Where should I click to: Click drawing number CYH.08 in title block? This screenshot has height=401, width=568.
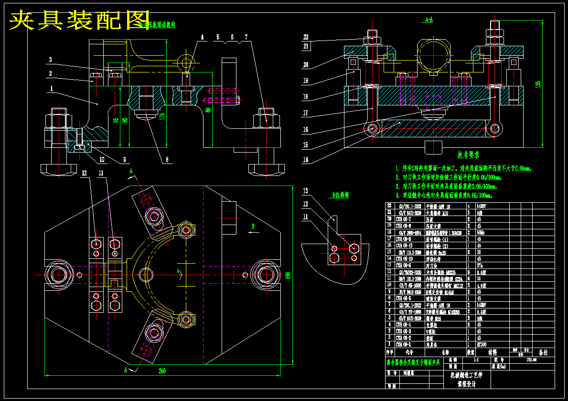tap(532, 360)
